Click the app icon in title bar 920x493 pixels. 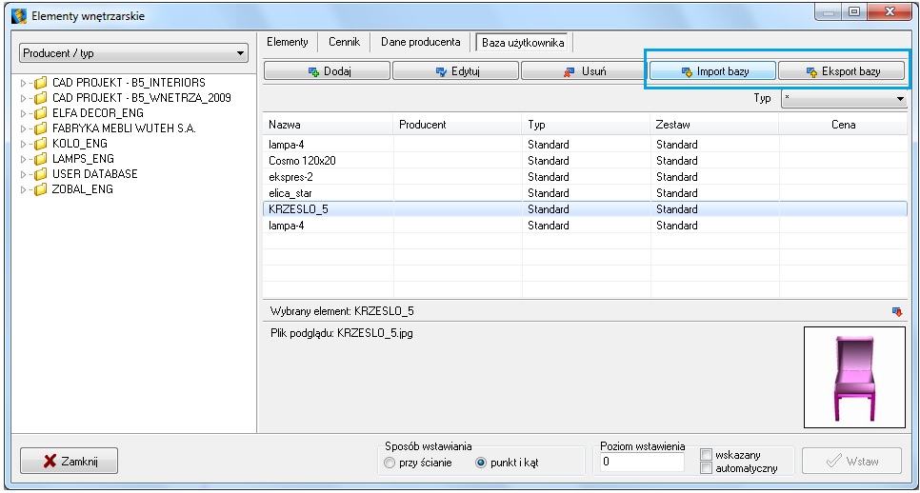tap(19, 16)
